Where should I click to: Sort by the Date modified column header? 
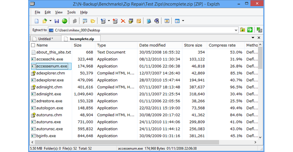(x=152, y=45)
